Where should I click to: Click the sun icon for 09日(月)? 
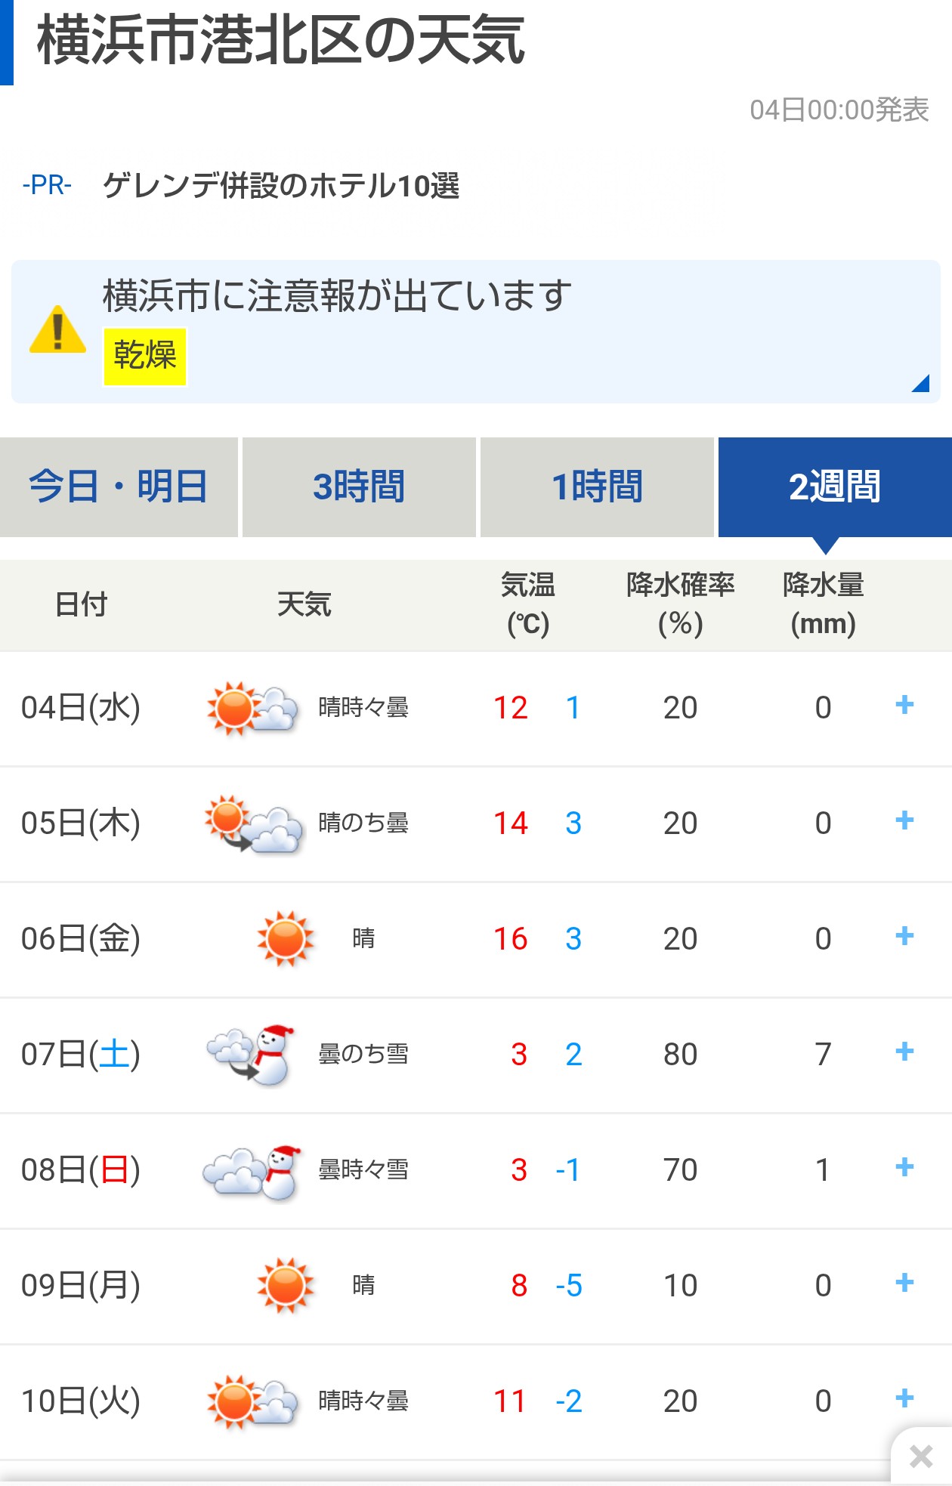pos(285,1285)
